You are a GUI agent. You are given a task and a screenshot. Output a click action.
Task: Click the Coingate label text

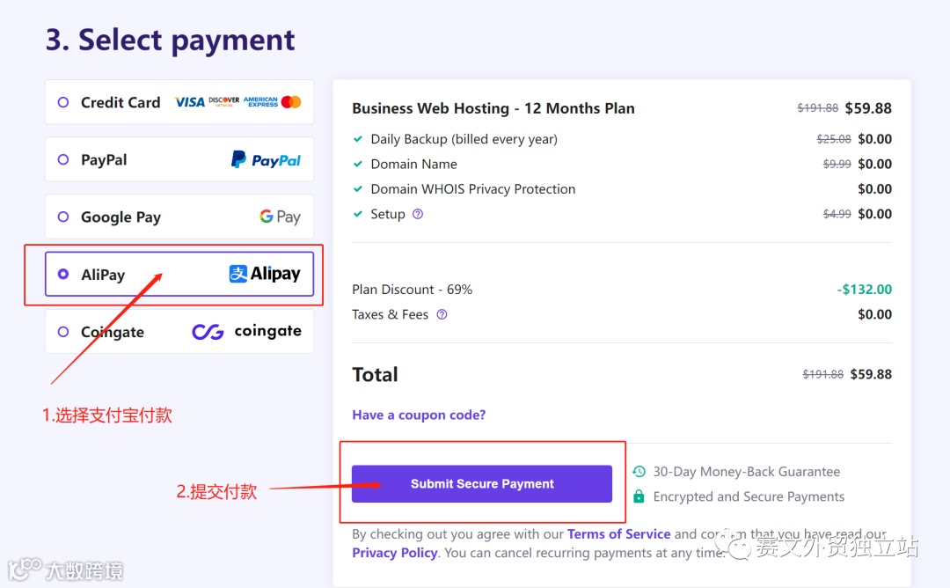point(113,332)
